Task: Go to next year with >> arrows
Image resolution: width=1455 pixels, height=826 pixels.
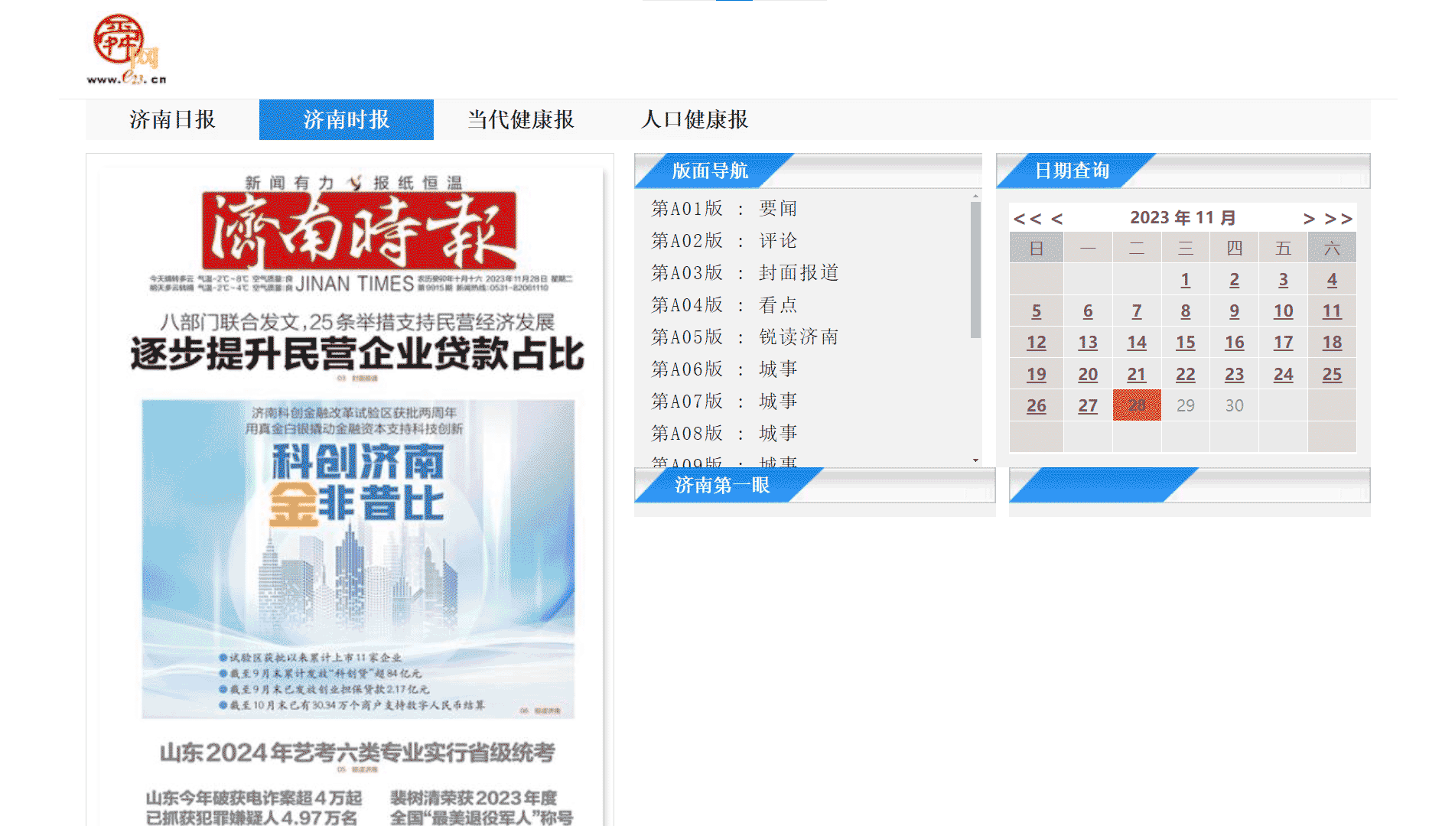Action: 1339,219
